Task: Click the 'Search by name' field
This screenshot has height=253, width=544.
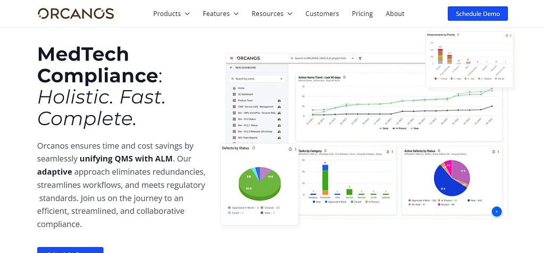Action: point(257,79)
